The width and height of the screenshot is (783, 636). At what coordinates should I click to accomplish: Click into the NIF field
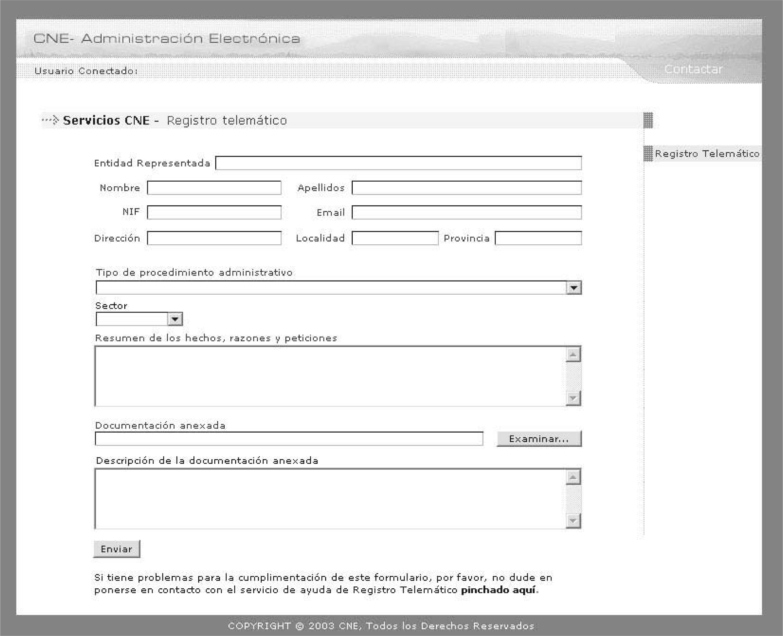pos(214,212)
